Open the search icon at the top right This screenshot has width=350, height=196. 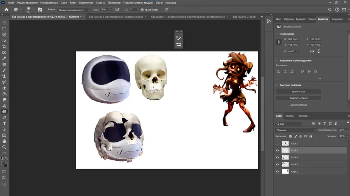[330, 9]
